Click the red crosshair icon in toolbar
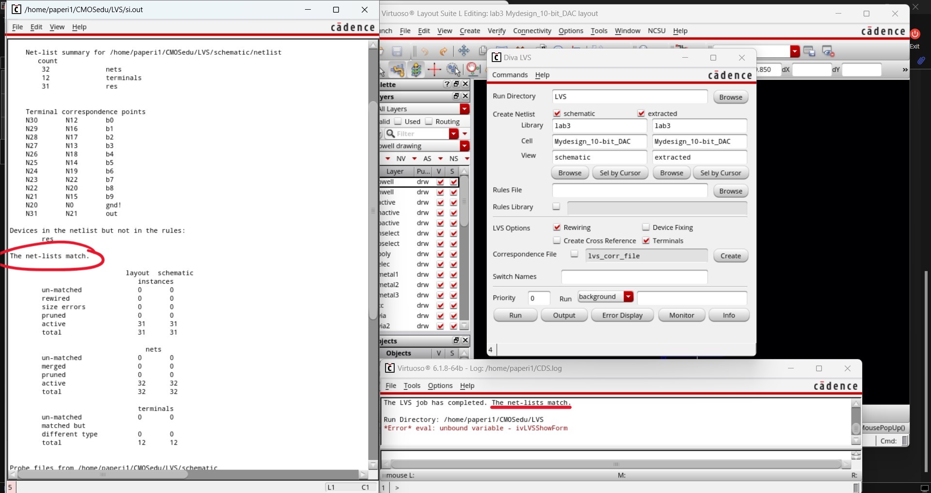This screenshot has width=931, height=493. tap(434, 70)
